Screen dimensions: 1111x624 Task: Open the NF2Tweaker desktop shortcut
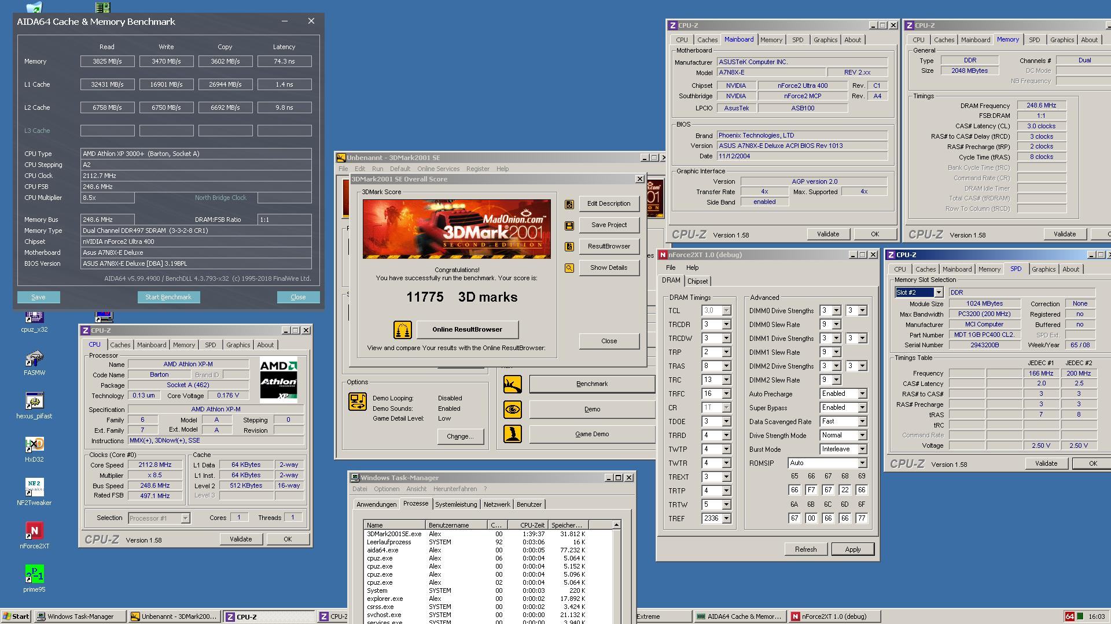pyautogui.click(x=34, y=492)
